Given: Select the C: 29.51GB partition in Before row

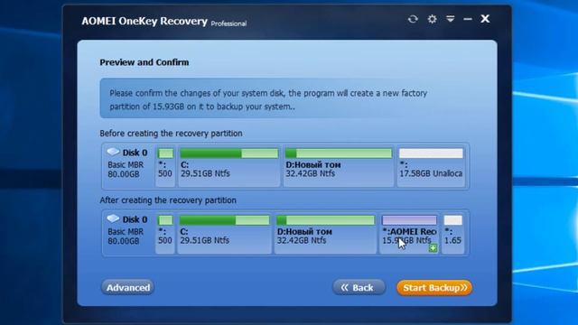Looking at the screenshot, I should tap(228, 165).
